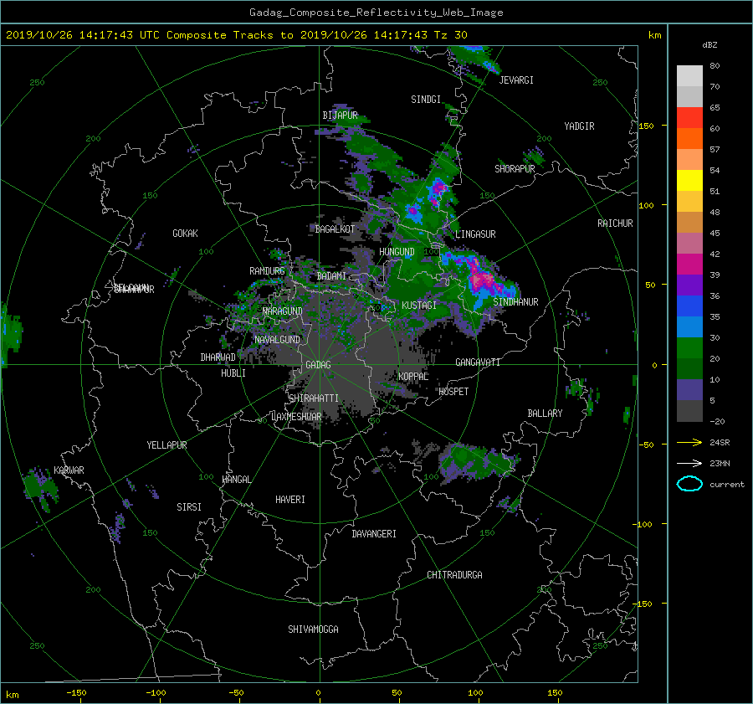Click the SHIVAMOGGA label
This screenshot has width=753, height=704.
pos(313,629)
